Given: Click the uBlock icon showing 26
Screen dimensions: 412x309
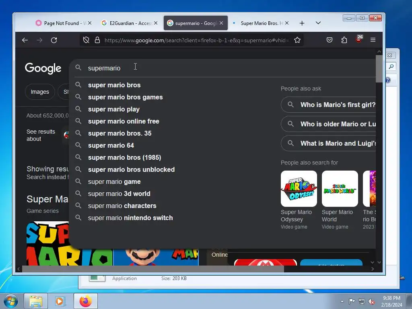Looking at the screenshot, I should point(358,39).
